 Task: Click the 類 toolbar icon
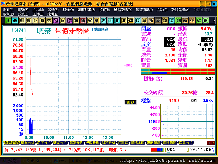pos(76,20)
